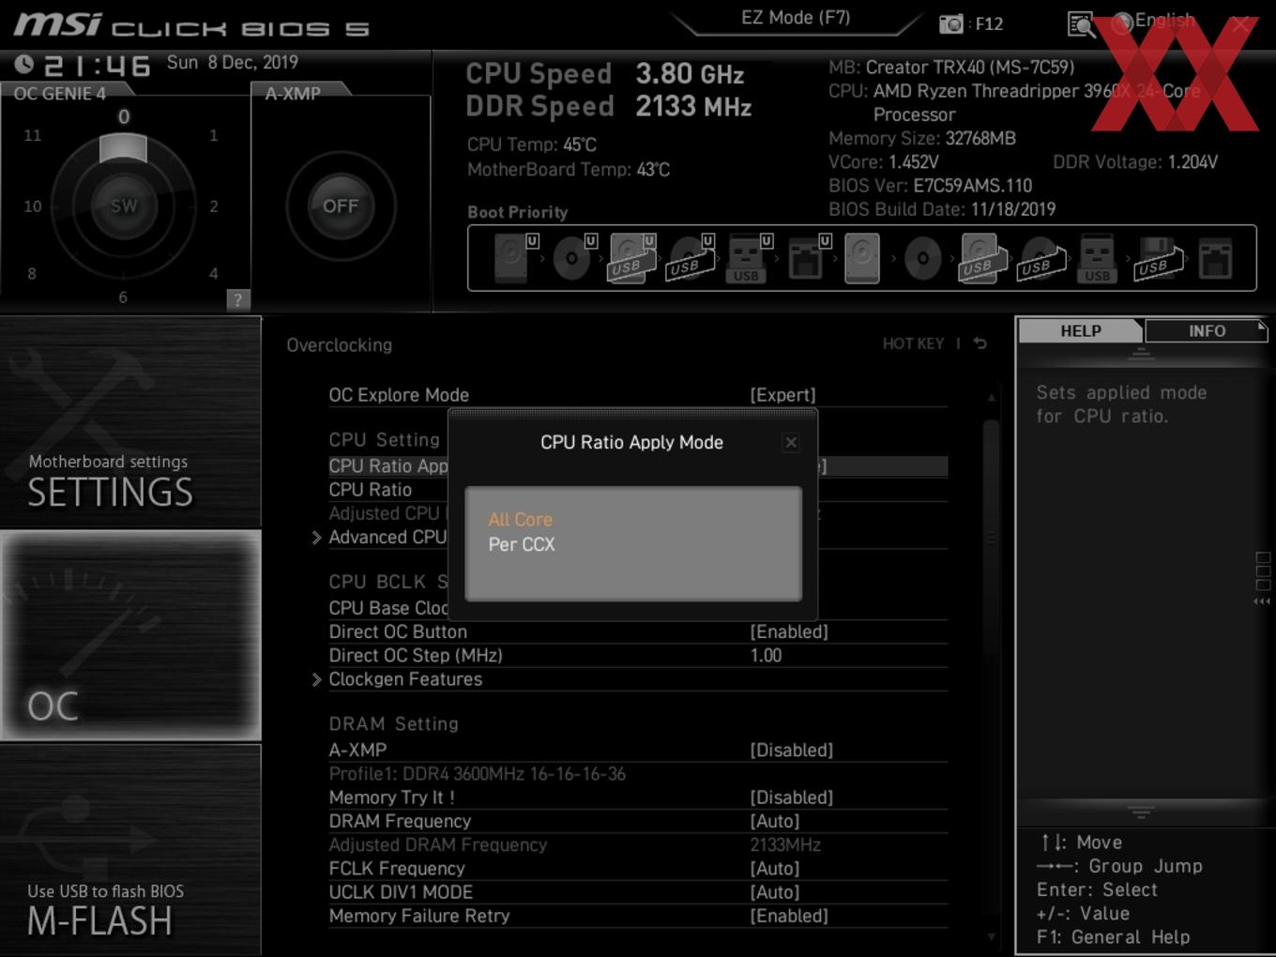The height and width of the screenshot is (957, 1276).
Task: Click the date Sun 8 Dec, 2019
Action: 233,62
